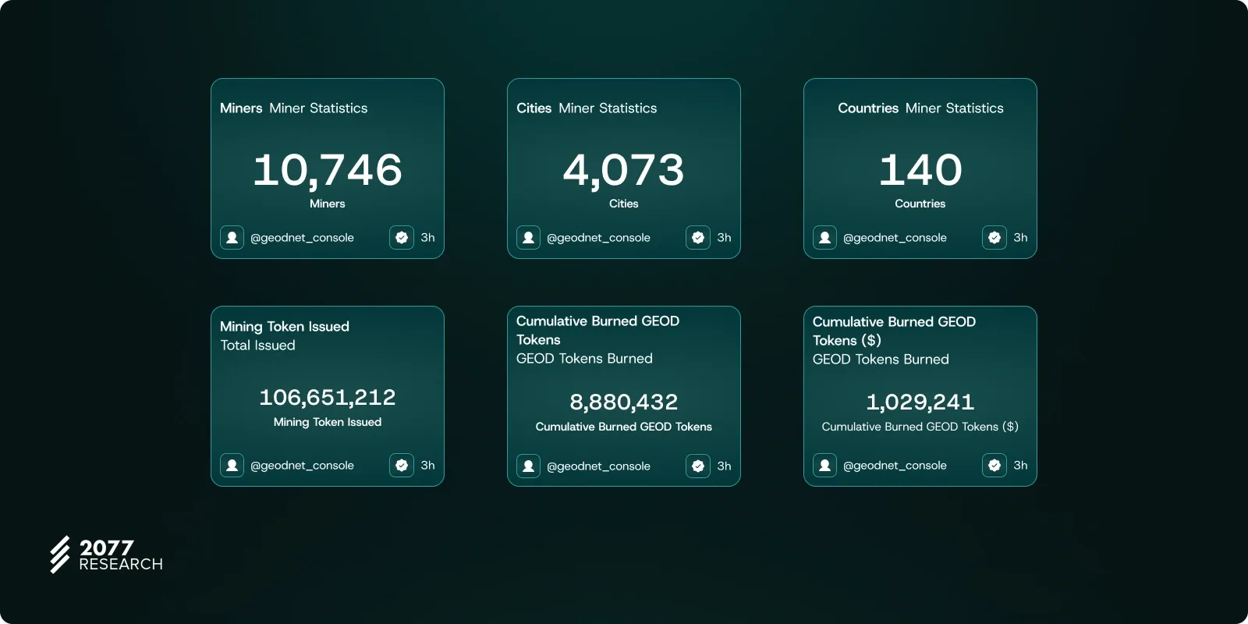
Task: Click the profile avatar icon on Miners card
Action: pyautogui.click(x=232, y=238)
